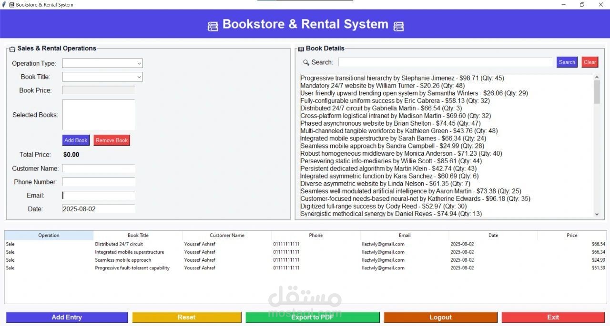610x326 pixels.
Task: Click the icon next to Sales & Rental Operations
Action: point(13,48)
